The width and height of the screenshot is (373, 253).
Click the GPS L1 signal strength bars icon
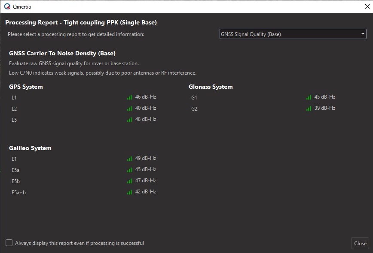coord(129,97)
